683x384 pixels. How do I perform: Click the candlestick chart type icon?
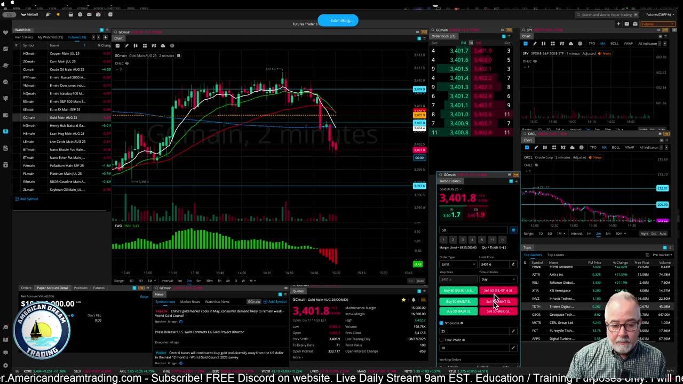coord(136,46)
